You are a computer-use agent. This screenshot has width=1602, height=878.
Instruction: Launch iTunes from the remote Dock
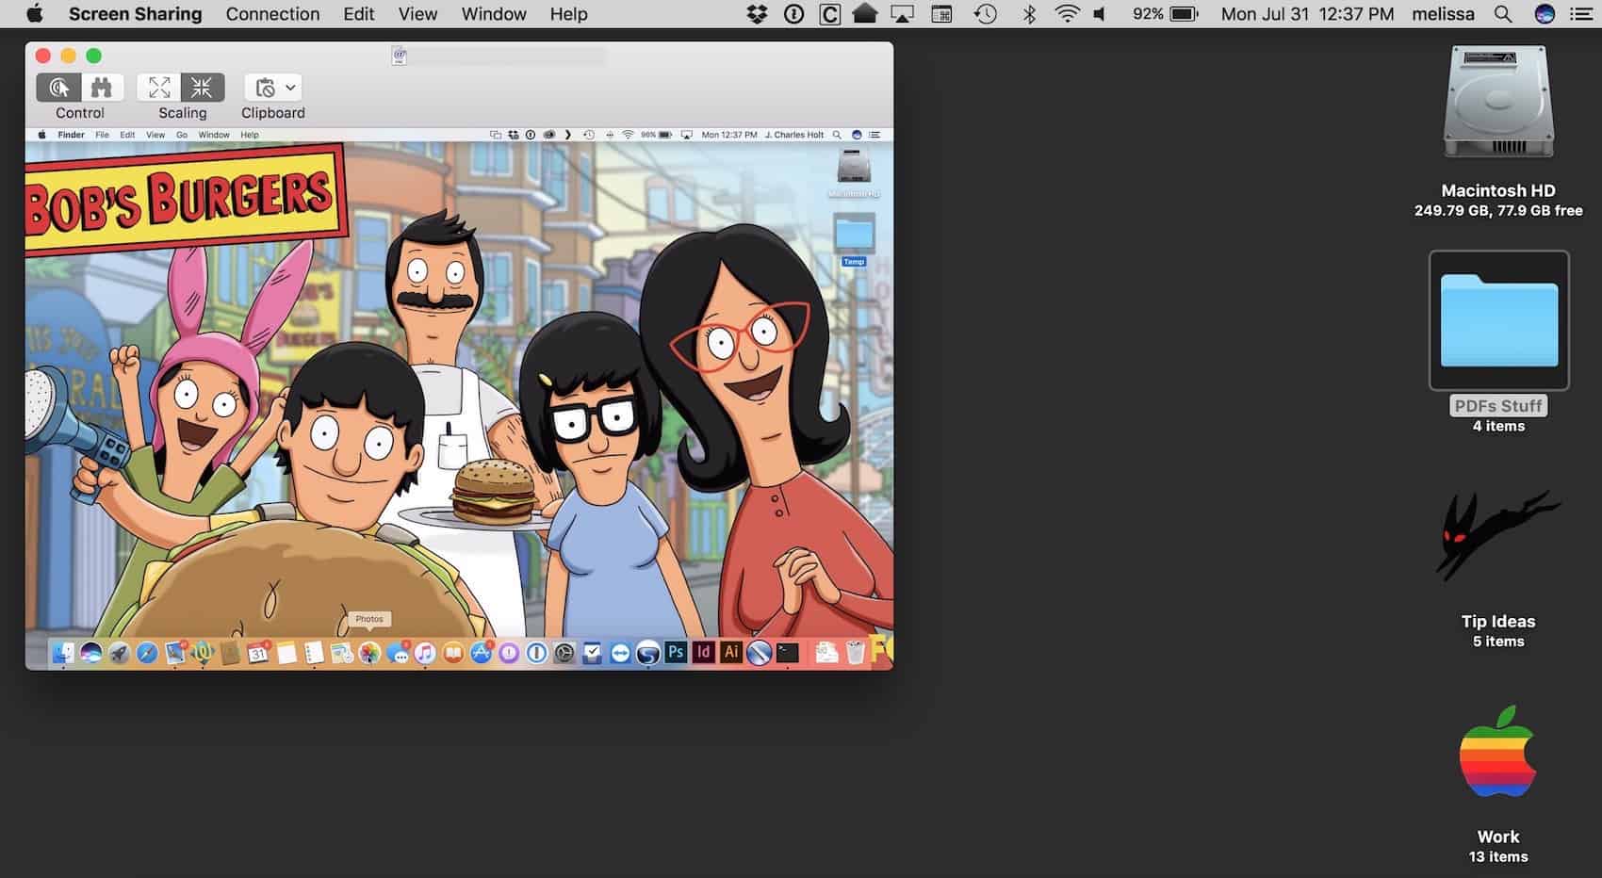coord(425,652)
